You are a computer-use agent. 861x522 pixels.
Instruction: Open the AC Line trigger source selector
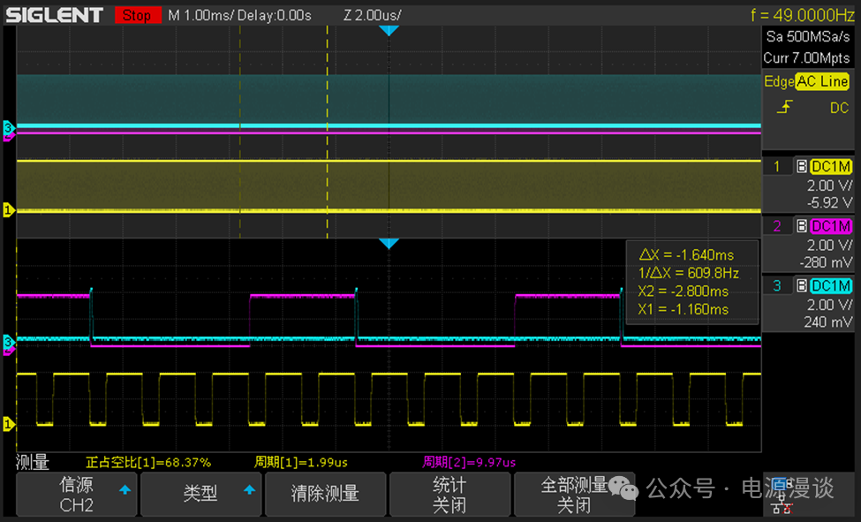(x=822, y=81)
